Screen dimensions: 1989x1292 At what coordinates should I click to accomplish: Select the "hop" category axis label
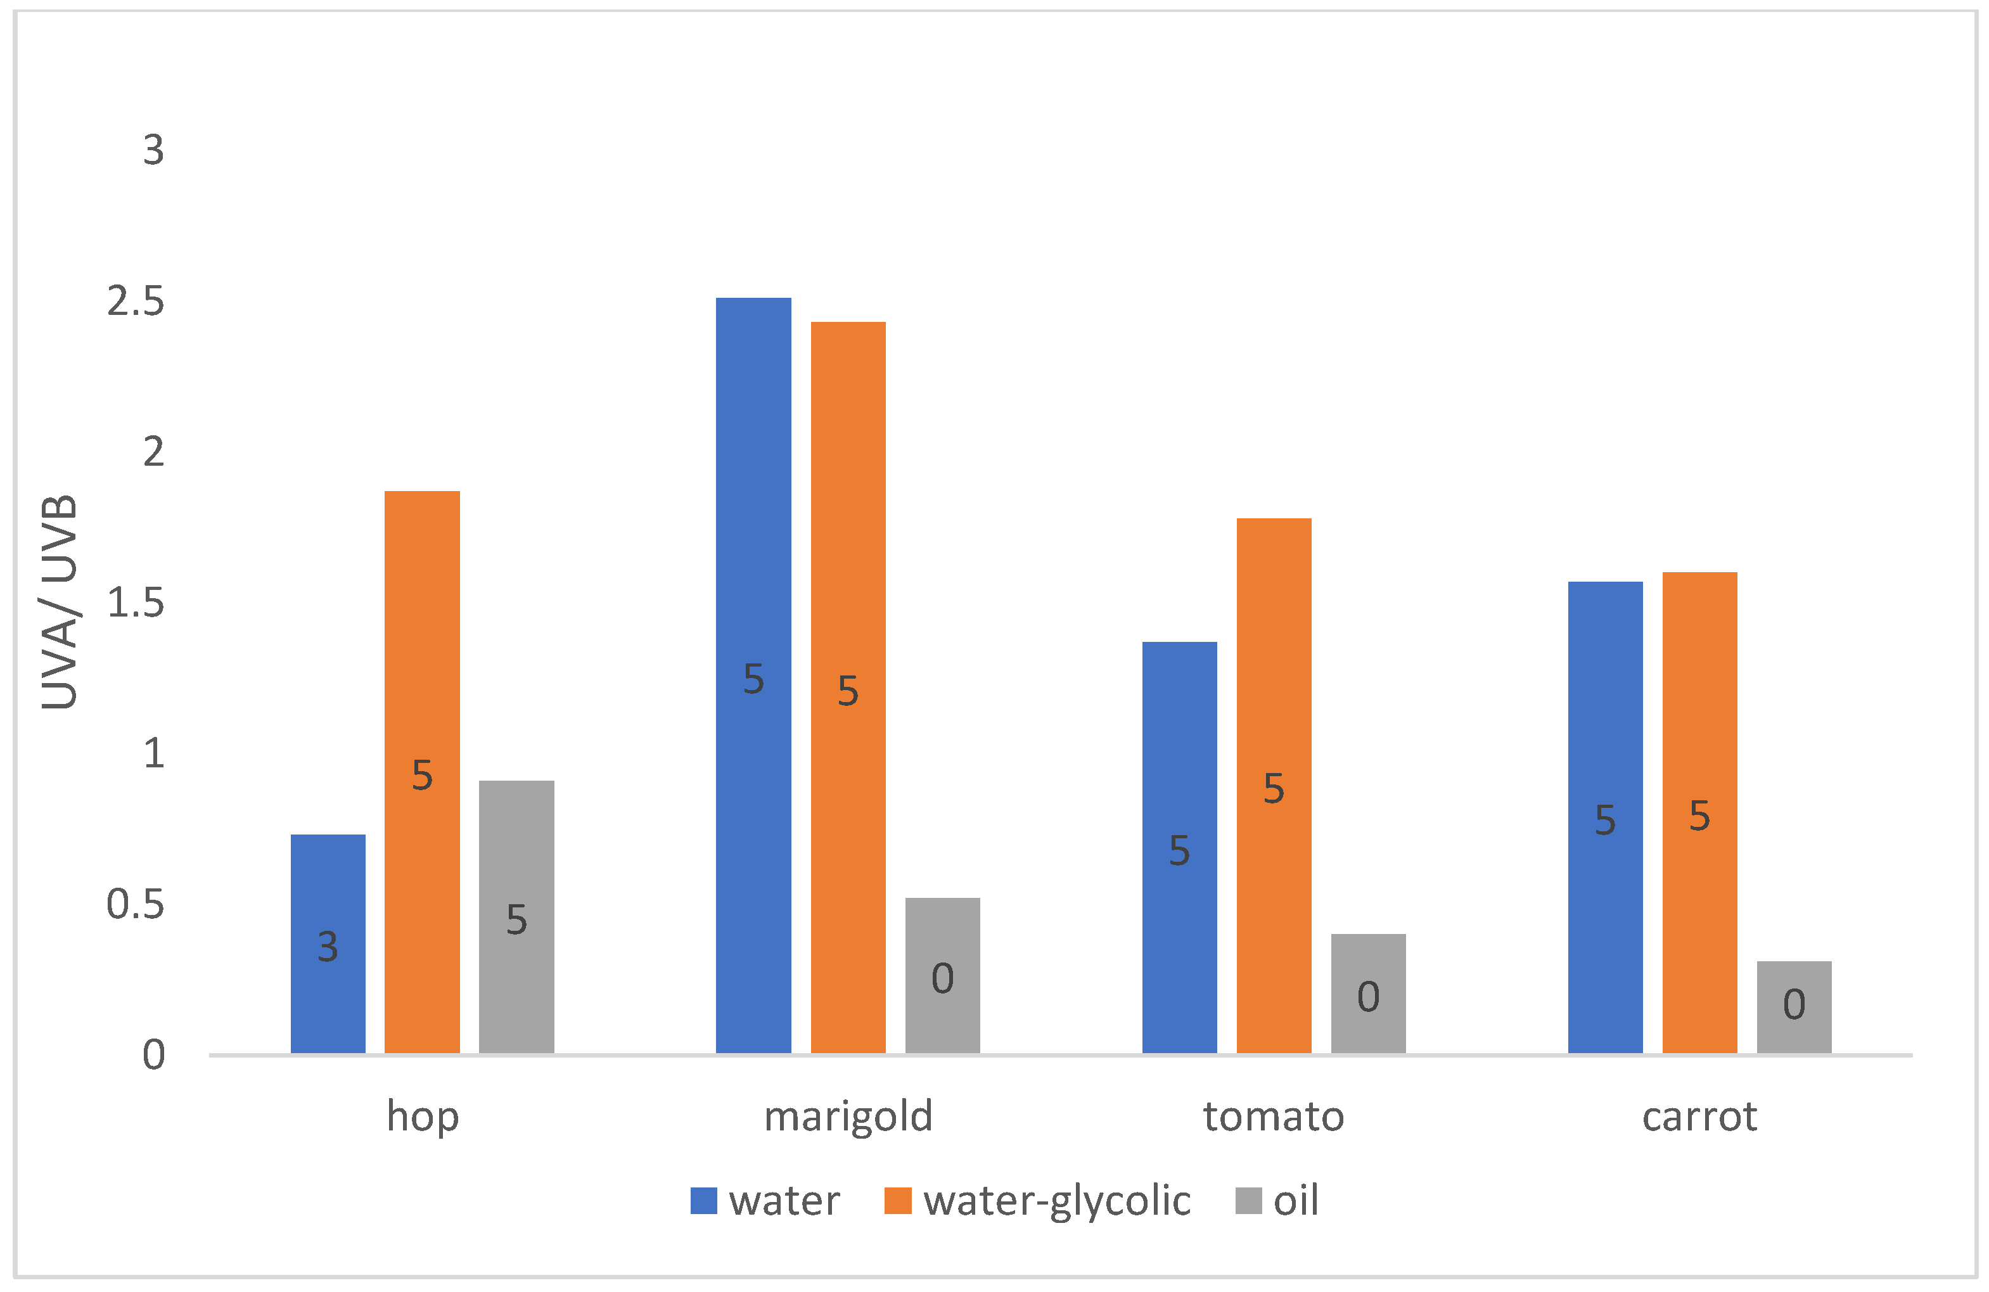click(x=422, y=1116)
